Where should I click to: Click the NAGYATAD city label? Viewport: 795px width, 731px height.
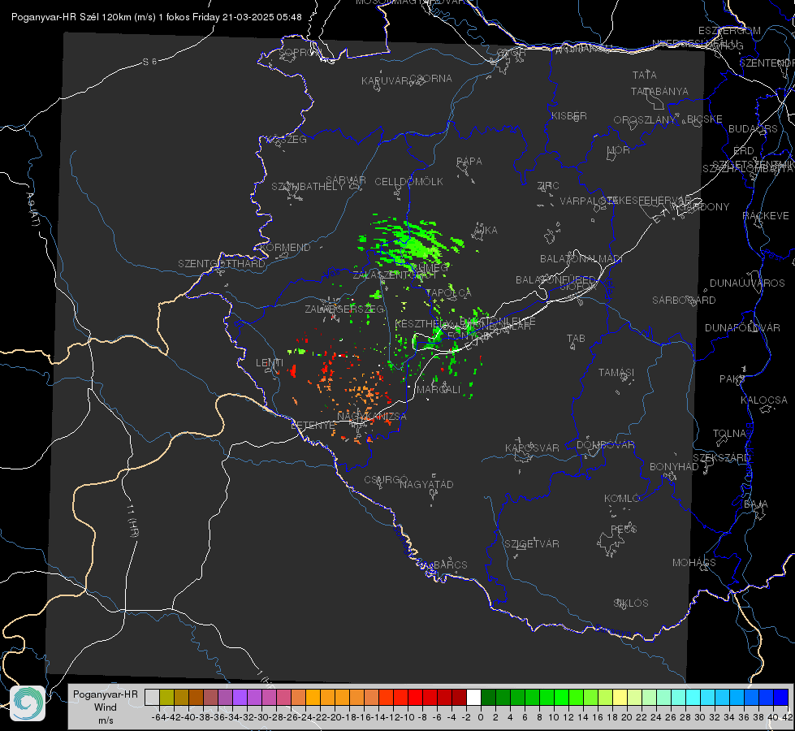pos(426,484)
